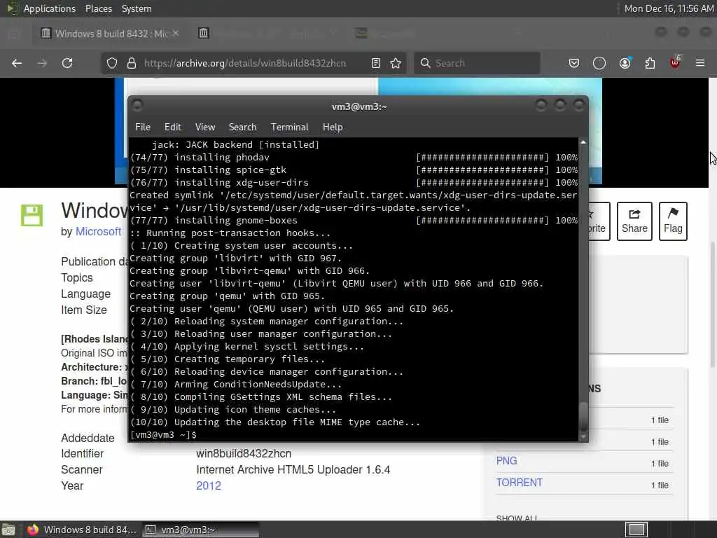Viewport: 717px width, 538px height.
Task: Open the tracking protection shield icon
Action: pos(112,63)
